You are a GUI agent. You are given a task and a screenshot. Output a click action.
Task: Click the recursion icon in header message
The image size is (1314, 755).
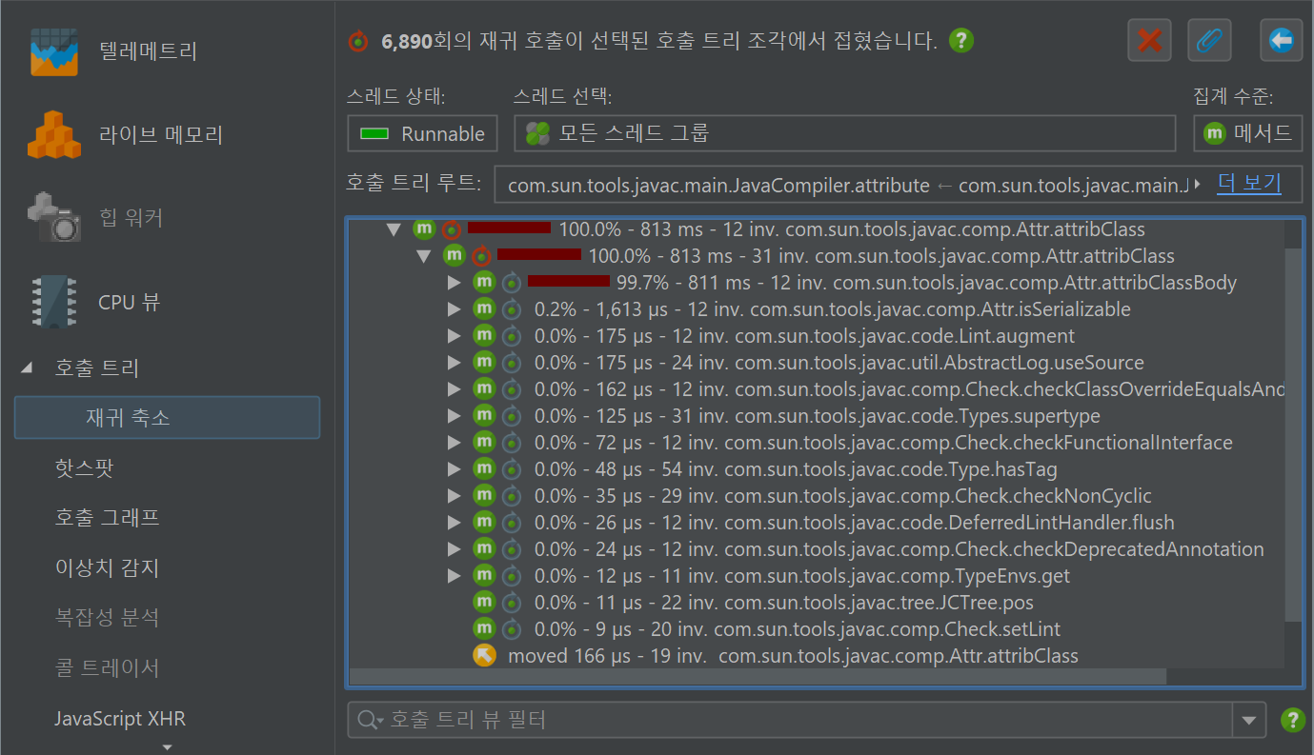tap(358, 41)
